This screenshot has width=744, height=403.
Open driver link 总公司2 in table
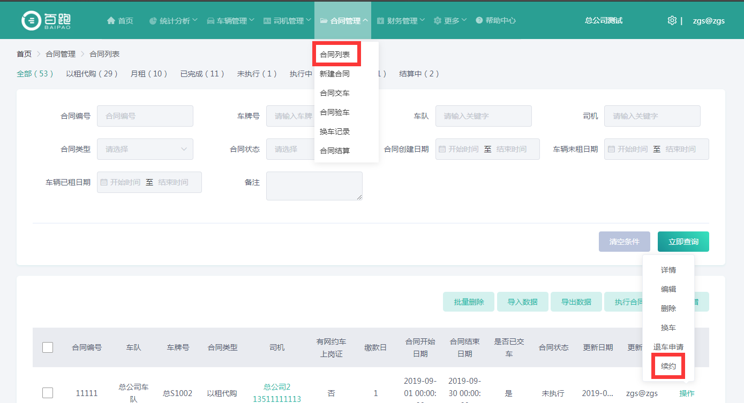pos(277,387)
